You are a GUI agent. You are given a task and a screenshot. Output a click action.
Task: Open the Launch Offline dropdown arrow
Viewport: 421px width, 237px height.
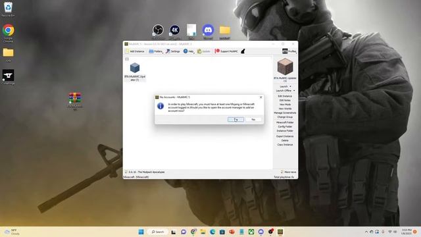click(294, 91)
